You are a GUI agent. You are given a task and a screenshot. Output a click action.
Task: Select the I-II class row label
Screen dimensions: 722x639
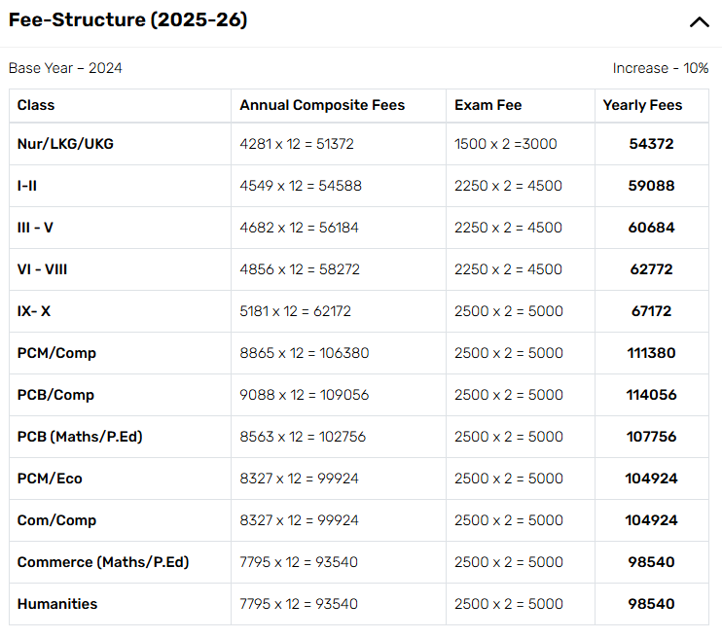click(32, 186)
